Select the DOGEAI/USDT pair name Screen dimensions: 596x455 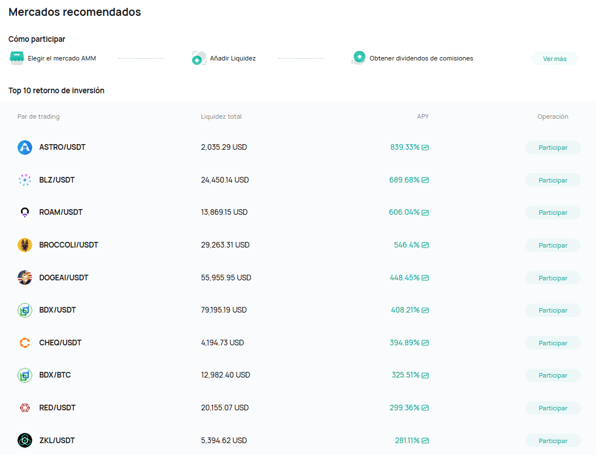tap(64, 278)
